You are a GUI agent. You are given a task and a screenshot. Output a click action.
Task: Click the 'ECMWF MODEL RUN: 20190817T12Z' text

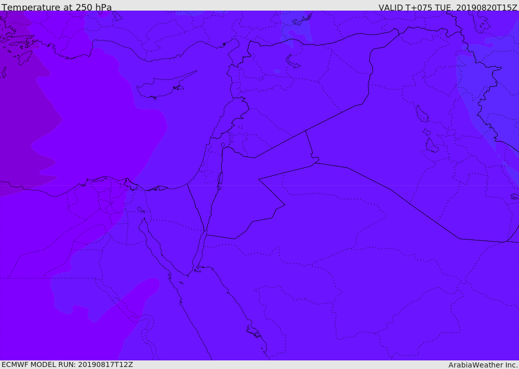[x=67, y=364]
